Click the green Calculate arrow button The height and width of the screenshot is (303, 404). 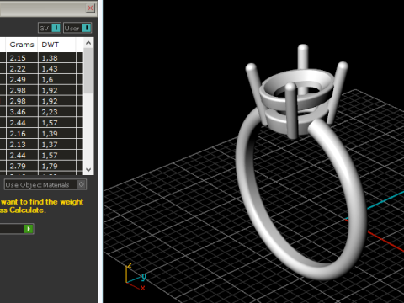[29, 229]
